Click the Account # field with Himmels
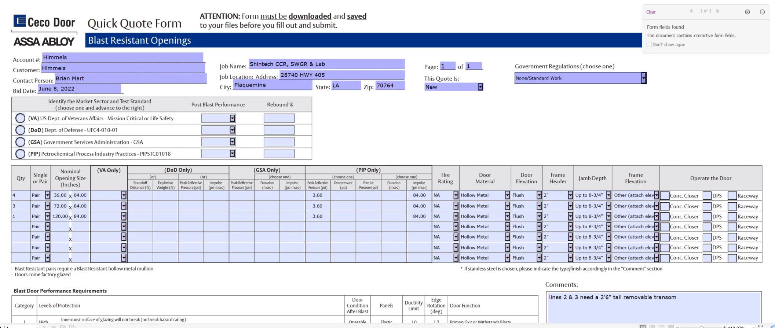 point(123,58)
